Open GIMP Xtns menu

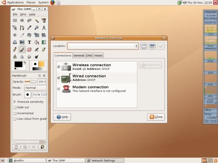pos(23,14)
